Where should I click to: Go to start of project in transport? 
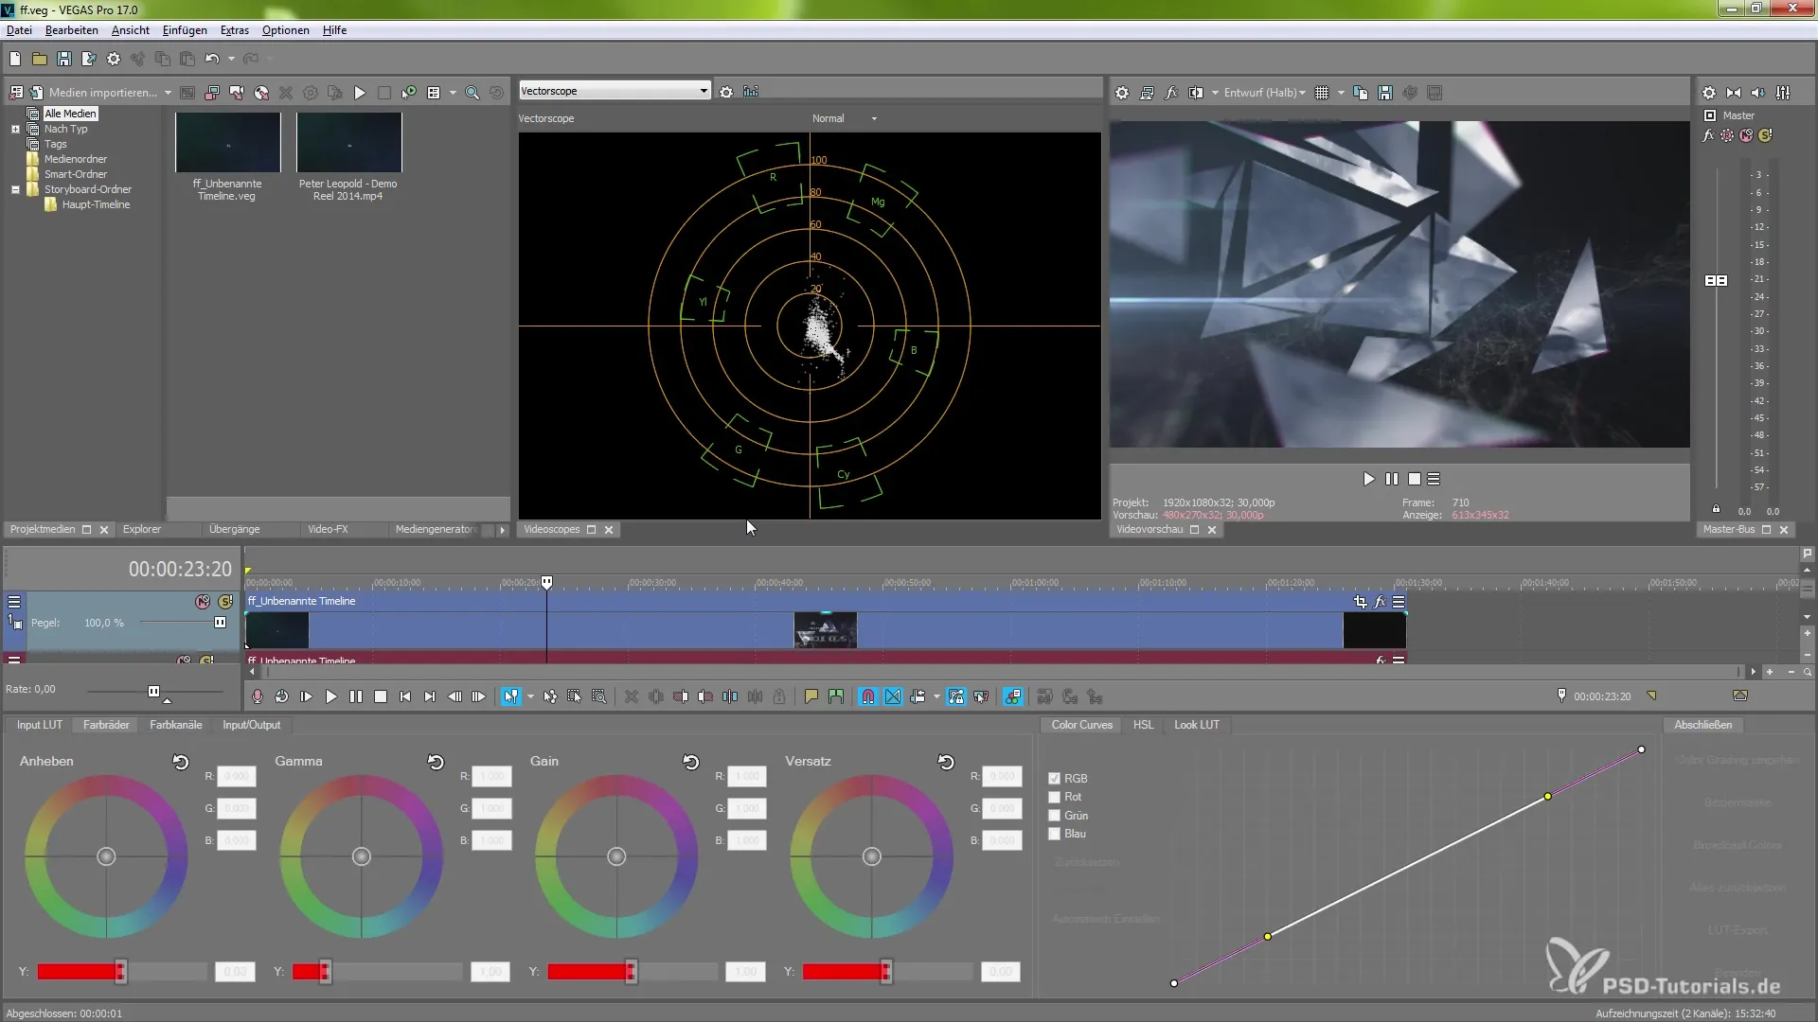pyautogui.click(x=405, y=696)
